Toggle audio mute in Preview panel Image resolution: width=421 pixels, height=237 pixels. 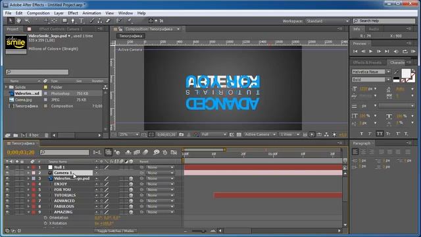coord(396,51)
